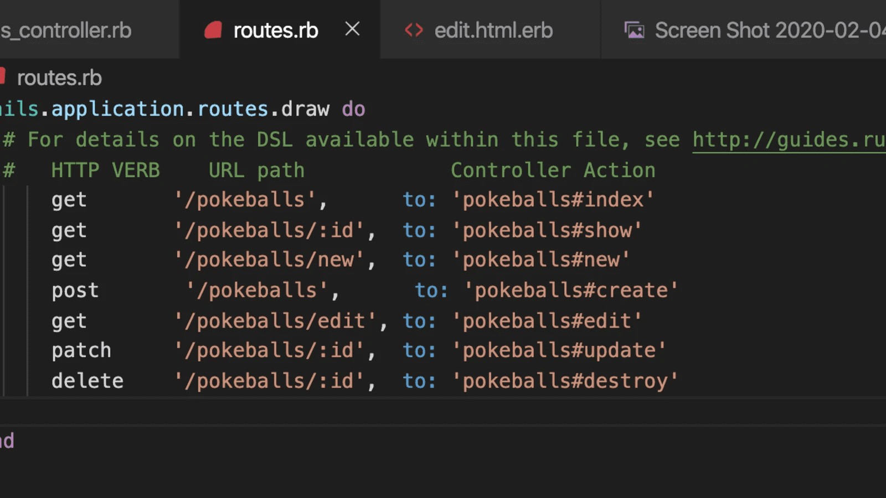
Task: Click '/pokeballs/:id' path on the delete line
Action: (x=269, y=381)
